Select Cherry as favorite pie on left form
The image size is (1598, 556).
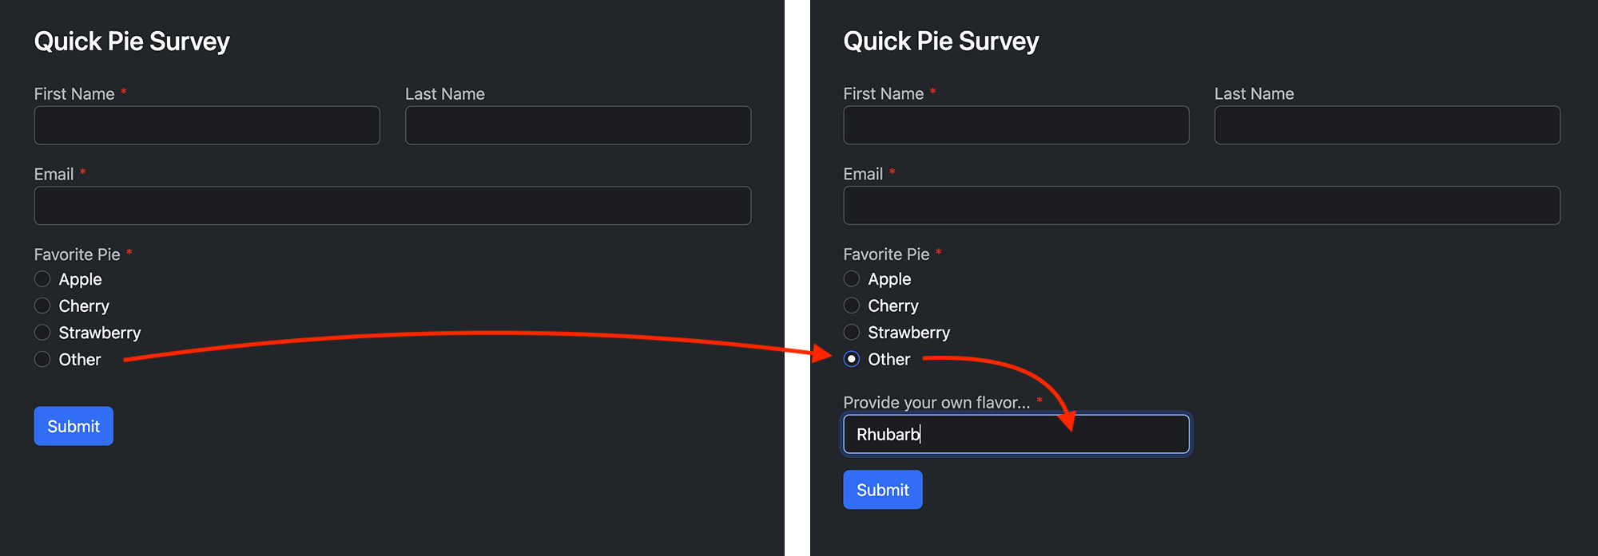(x=42, y=306)
